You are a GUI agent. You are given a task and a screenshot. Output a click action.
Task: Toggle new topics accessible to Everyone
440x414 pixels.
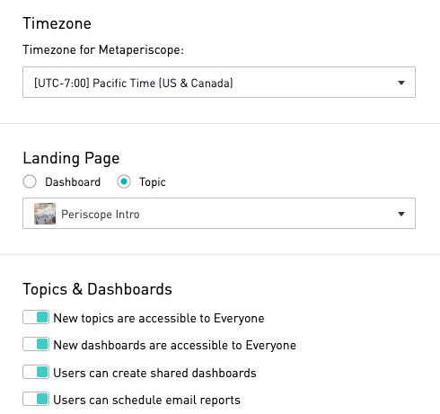click(x=36, y=317)
